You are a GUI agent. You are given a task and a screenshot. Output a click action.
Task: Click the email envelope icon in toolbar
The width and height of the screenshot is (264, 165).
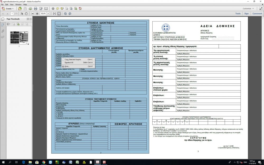[x=46, y=8]
